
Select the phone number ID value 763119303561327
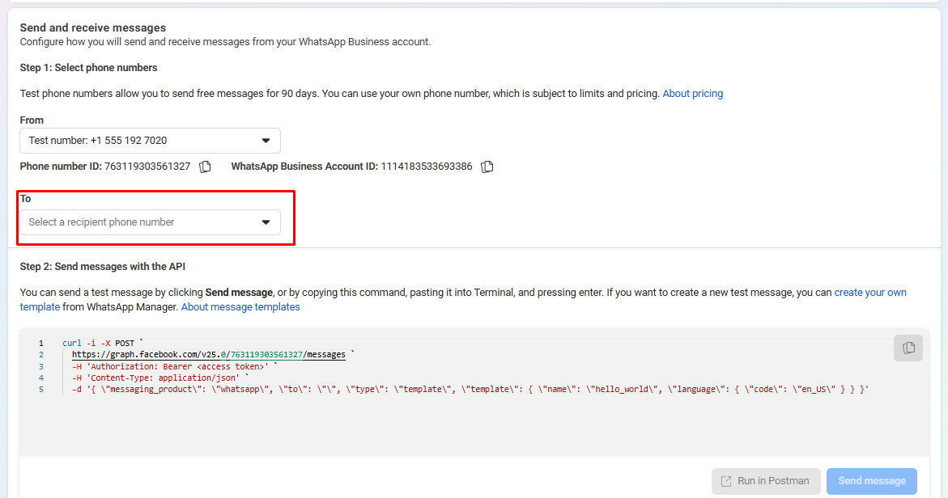point(147,167)
